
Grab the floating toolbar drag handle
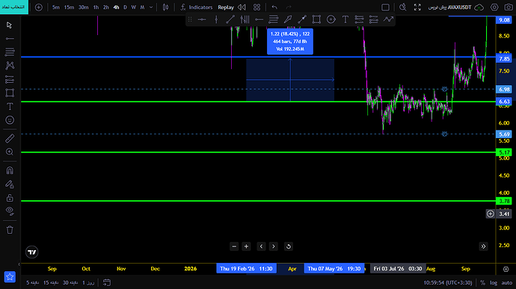190,19
